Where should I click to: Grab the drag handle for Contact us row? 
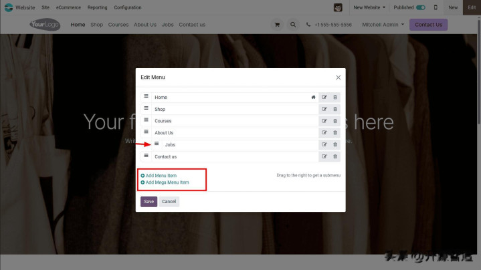(x=146, y=156)
